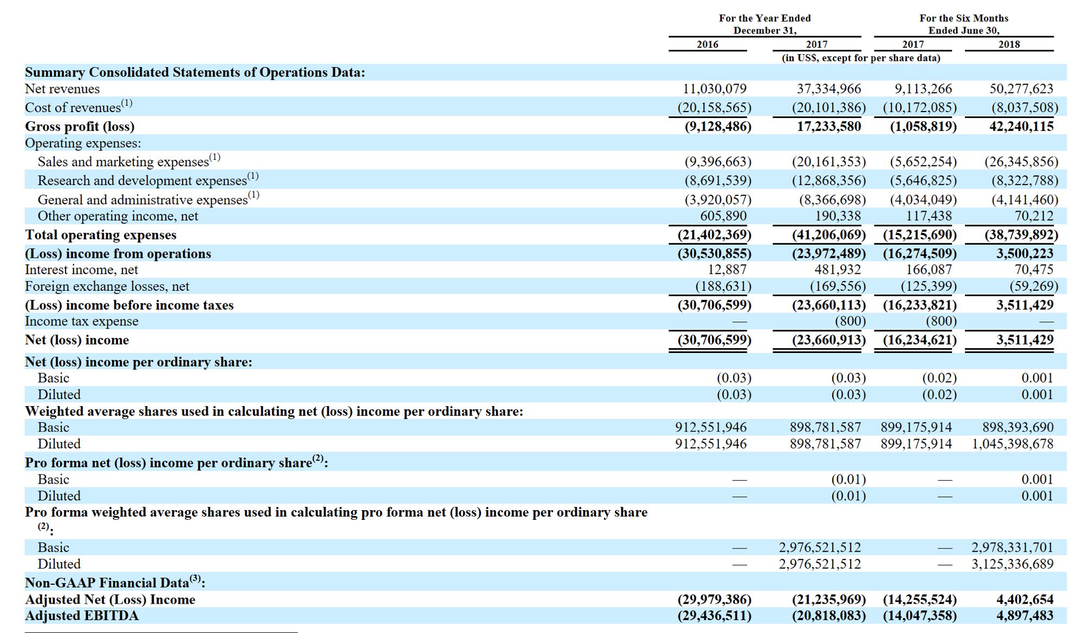The height and width of the screenshot is (633, 1083).
Task: Click diluted weighted average shares 1,045,398,678
Action: (x=1012, y=444)
